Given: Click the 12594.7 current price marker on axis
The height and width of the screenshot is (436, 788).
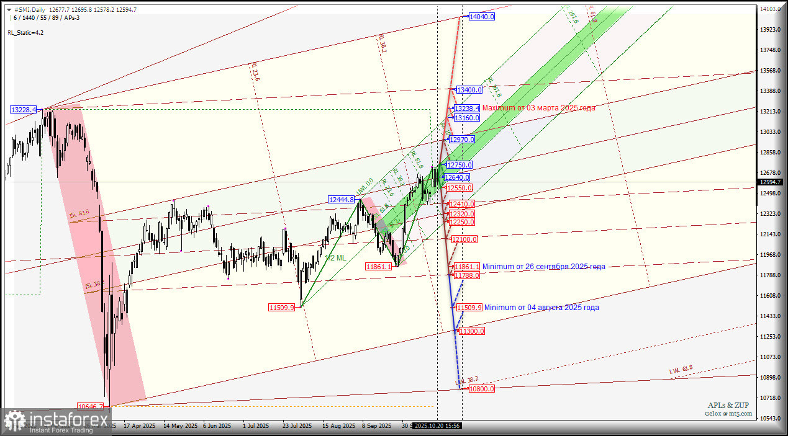Looking at the screenshot, I should pos(769,182).
